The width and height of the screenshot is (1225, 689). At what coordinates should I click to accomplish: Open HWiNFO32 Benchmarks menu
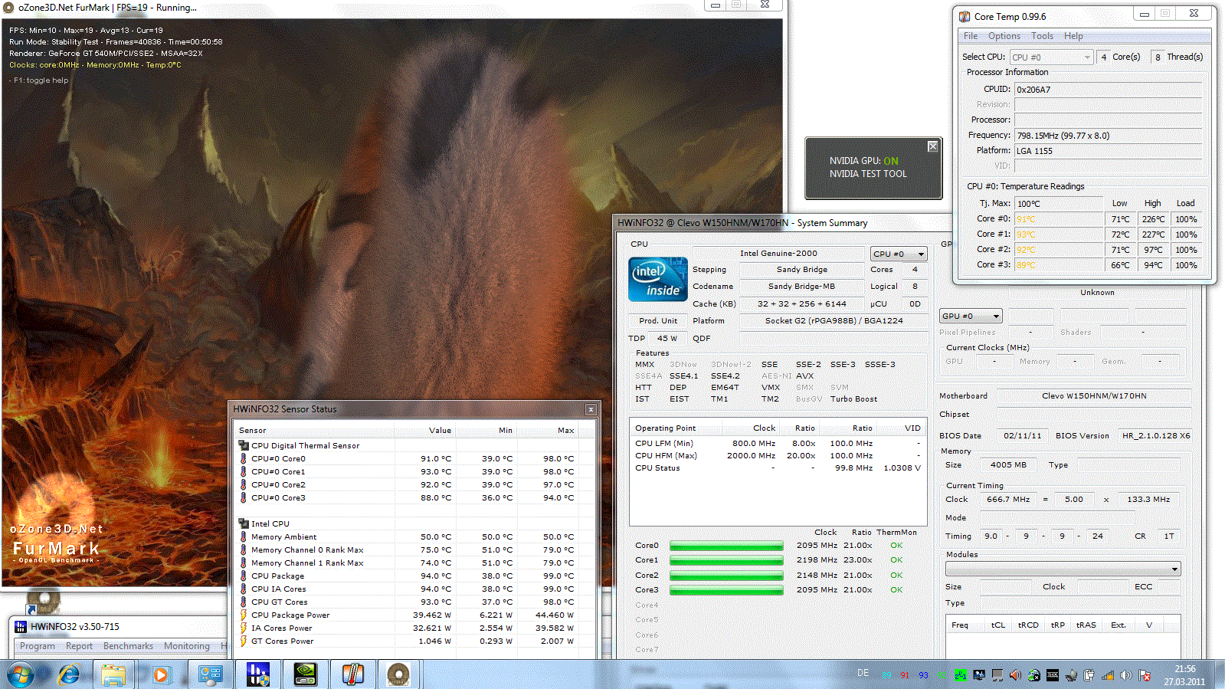click(128, 646)
